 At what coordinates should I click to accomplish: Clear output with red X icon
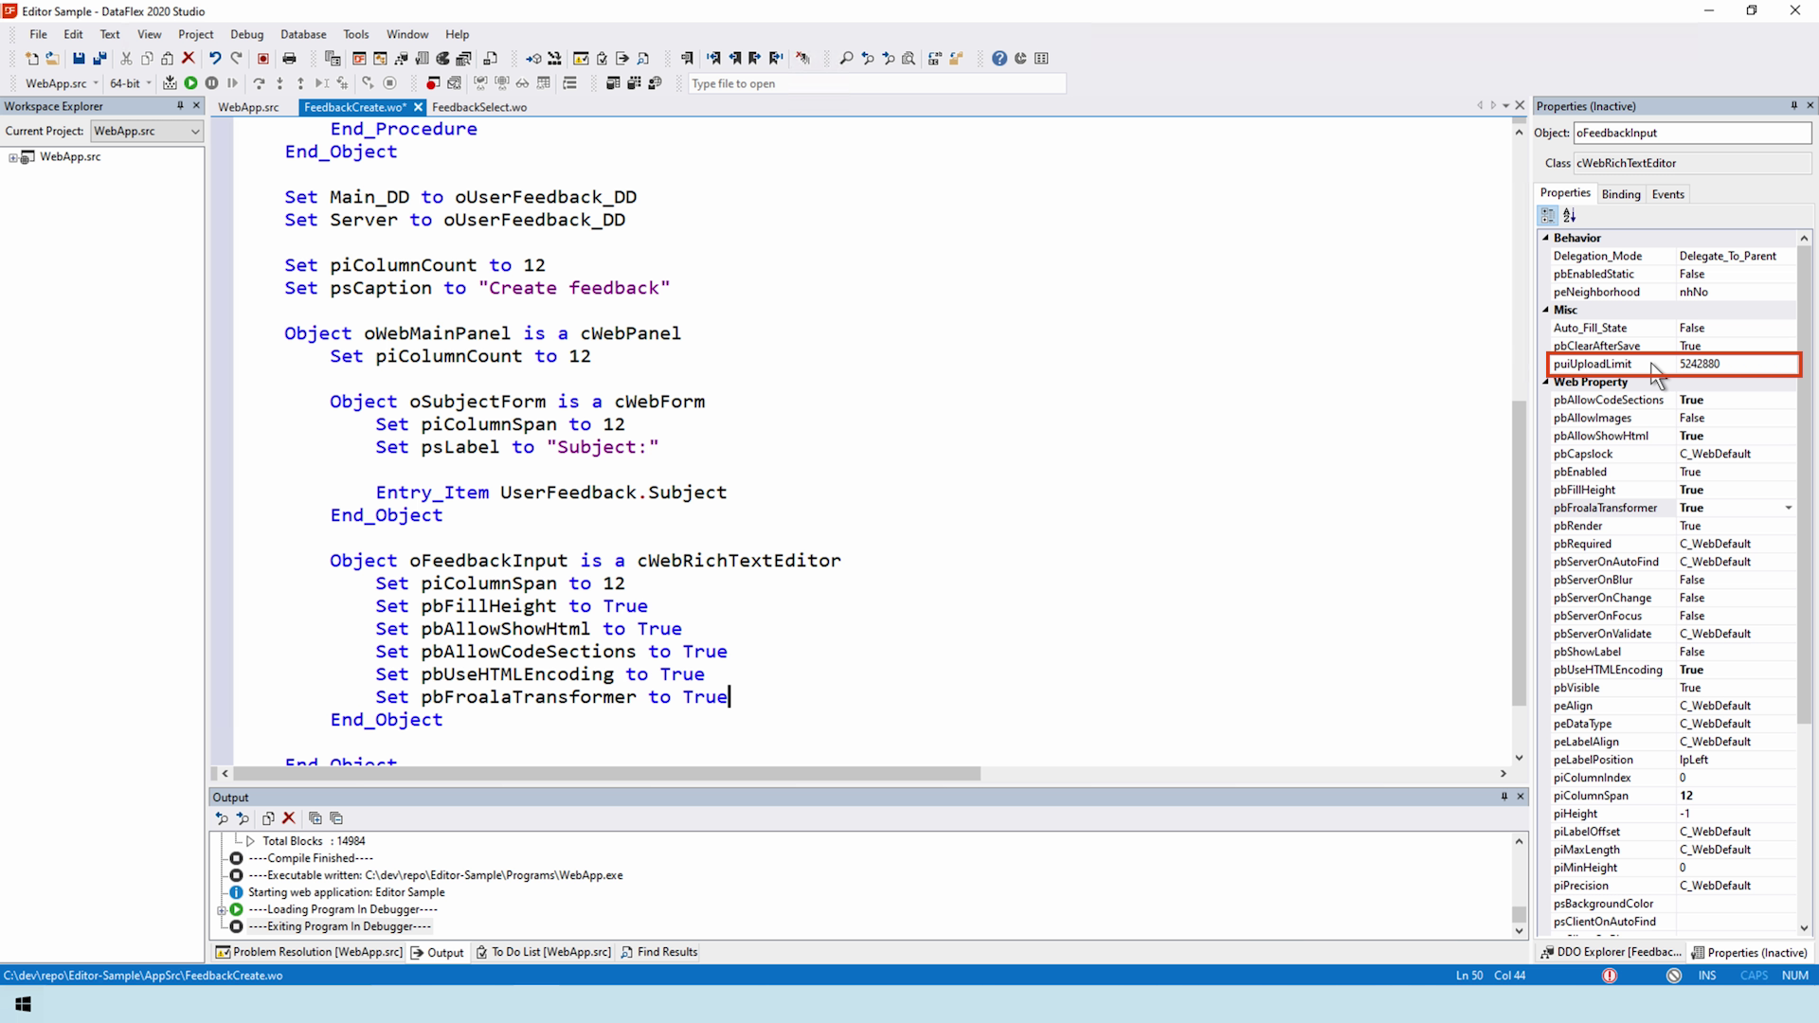289,818
